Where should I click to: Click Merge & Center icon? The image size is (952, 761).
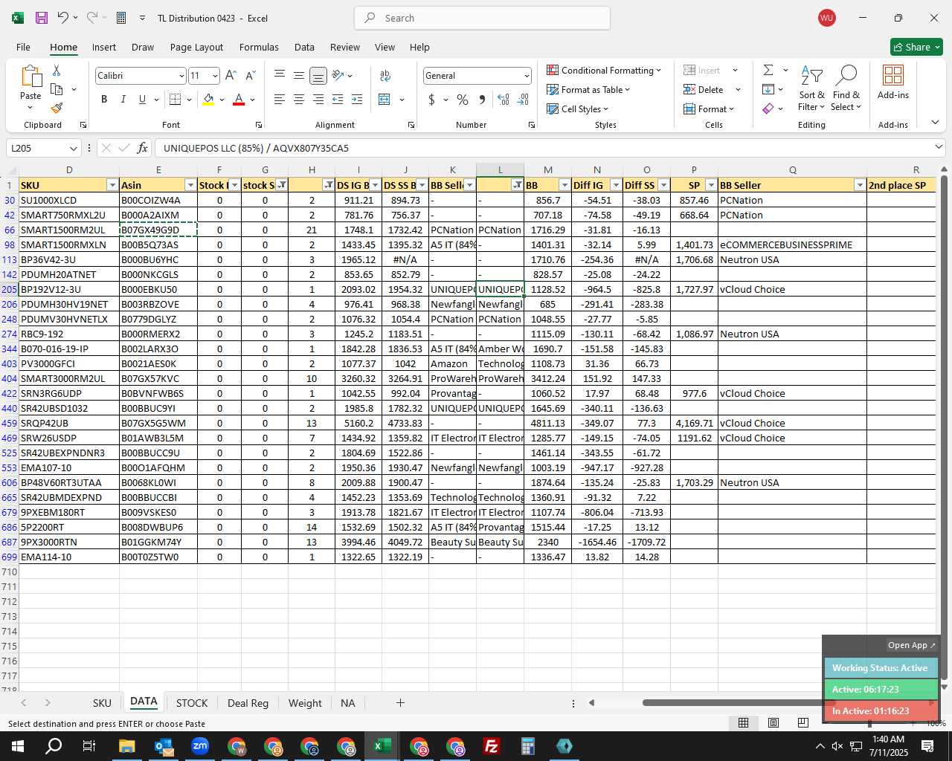point(385,100)
